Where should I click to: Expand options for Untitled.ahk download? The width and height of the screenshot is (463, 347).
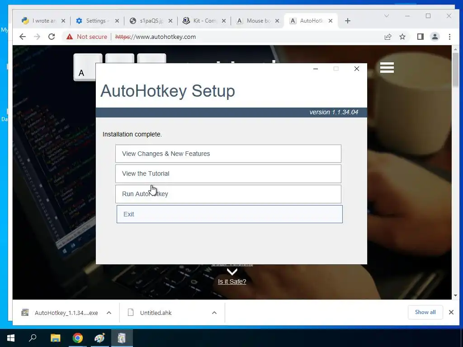214,313
